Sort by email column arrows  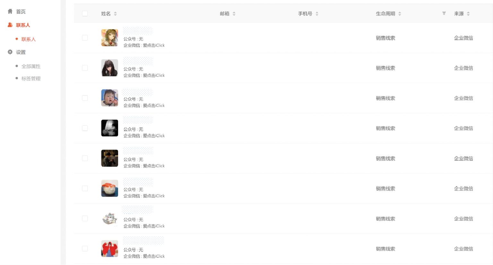pyautogui.click(x=234, y=14)
